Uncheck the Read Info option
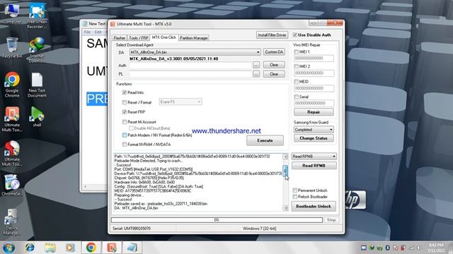Screen dimensions: 453x254 (x=125, y=92)
